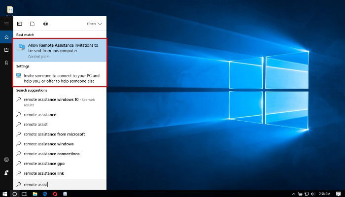Expand the Filters dropdown
The height and width of the screenshot is (197, 345).
[95, 24]
